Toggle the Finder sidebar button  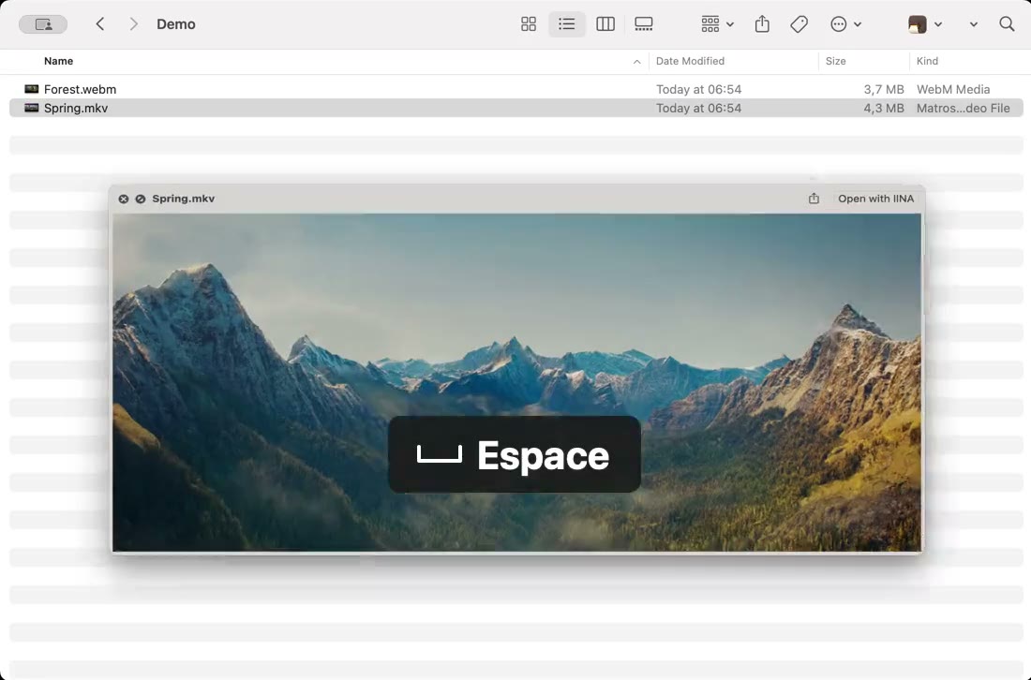point(43,24)
